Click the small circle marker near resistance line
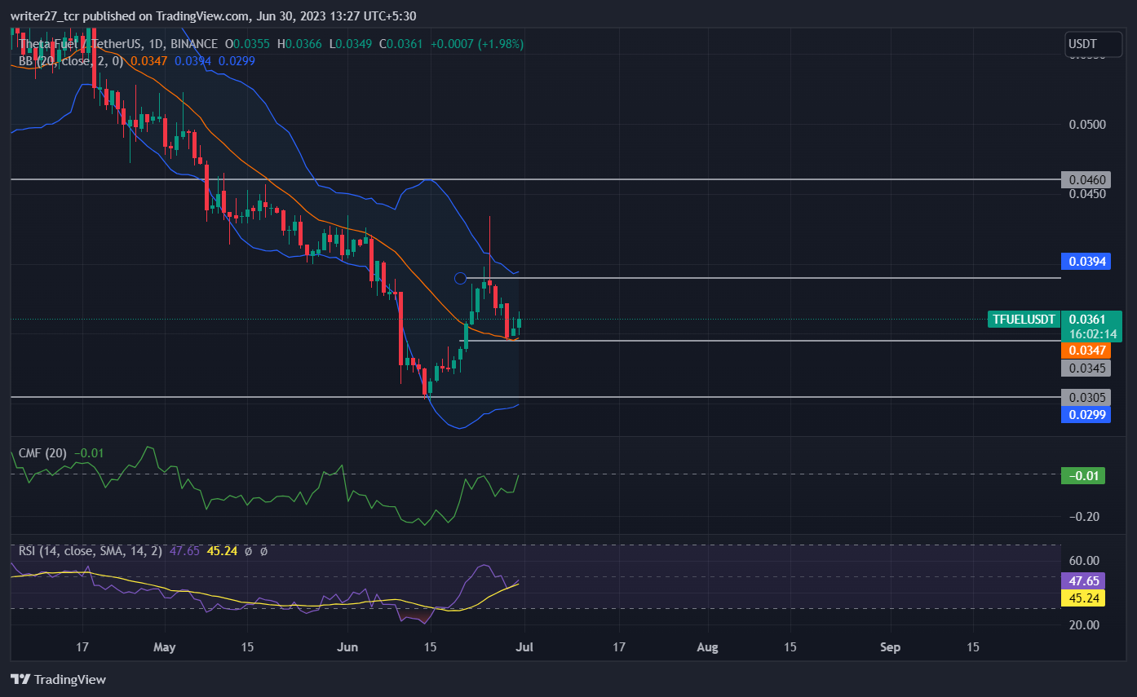This screenshot has height=697, width=1137. tap(460, 278)
